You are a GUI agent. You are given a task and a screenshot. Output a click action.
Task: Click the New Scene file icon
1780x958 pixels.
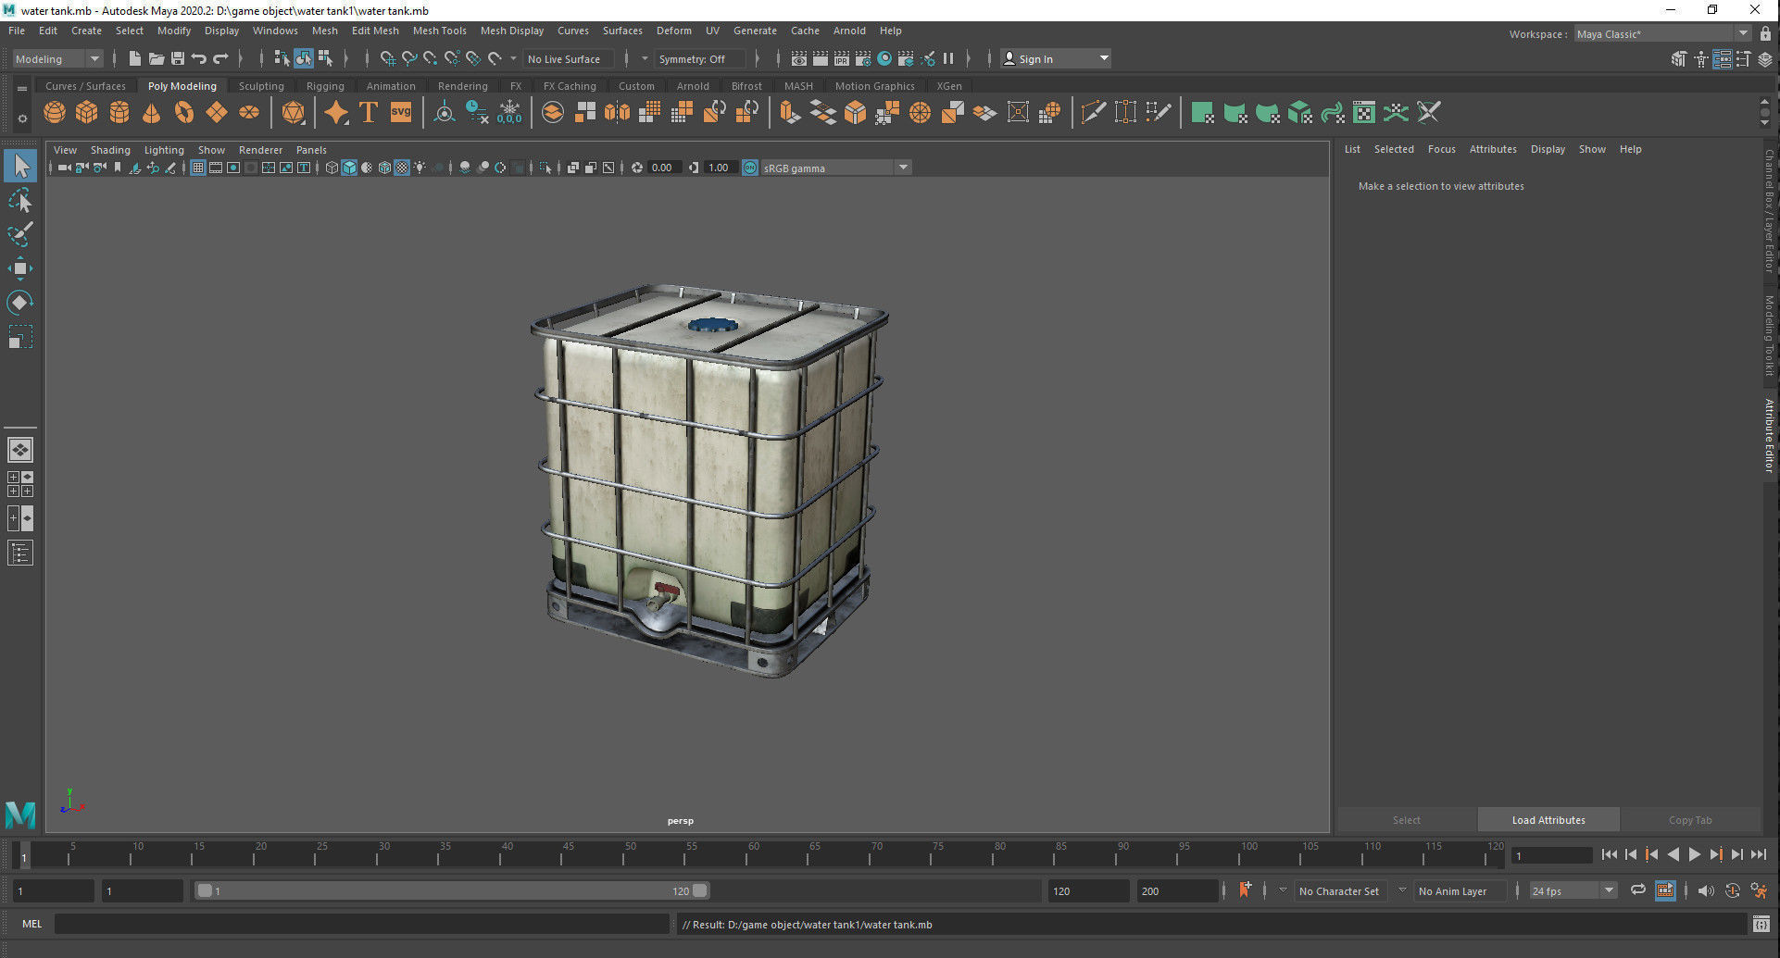pyautogui.click(x=135, y=58)
